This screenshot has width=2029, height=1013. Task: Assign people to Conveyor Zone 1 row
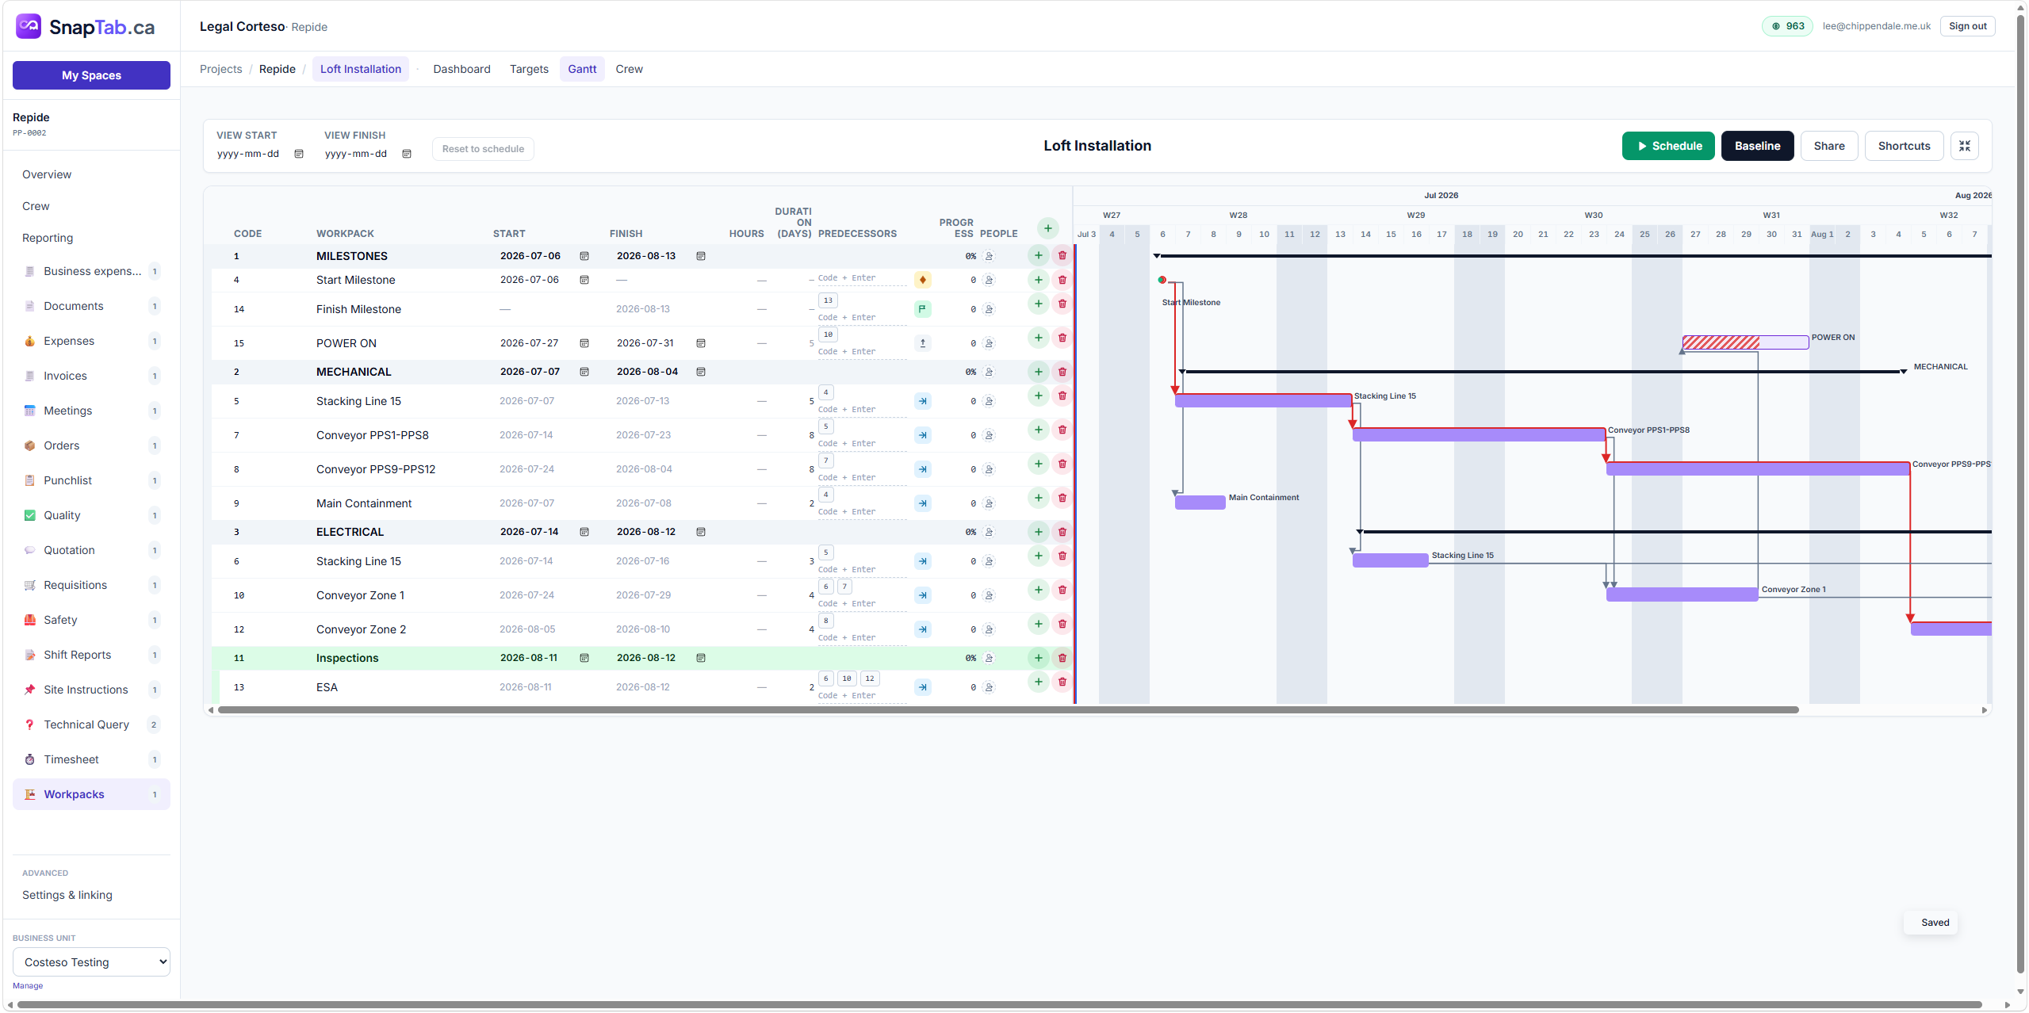[x=989, y=595]
